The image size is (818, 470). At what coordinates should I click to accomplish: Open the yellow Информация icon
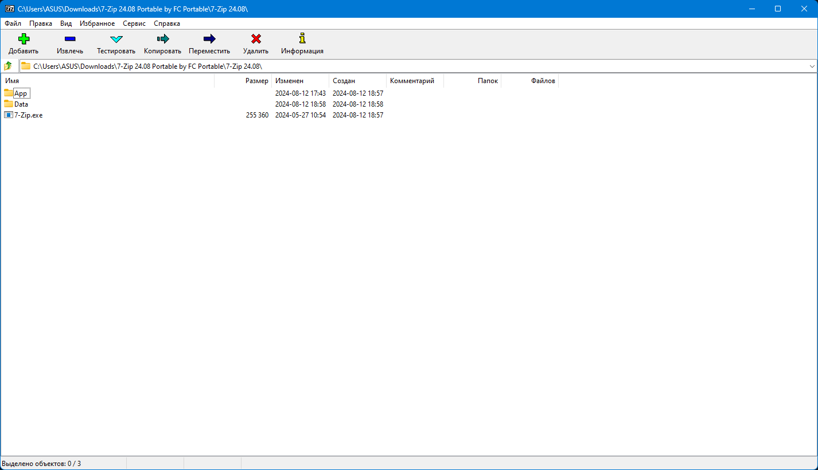tap(302, 38)
